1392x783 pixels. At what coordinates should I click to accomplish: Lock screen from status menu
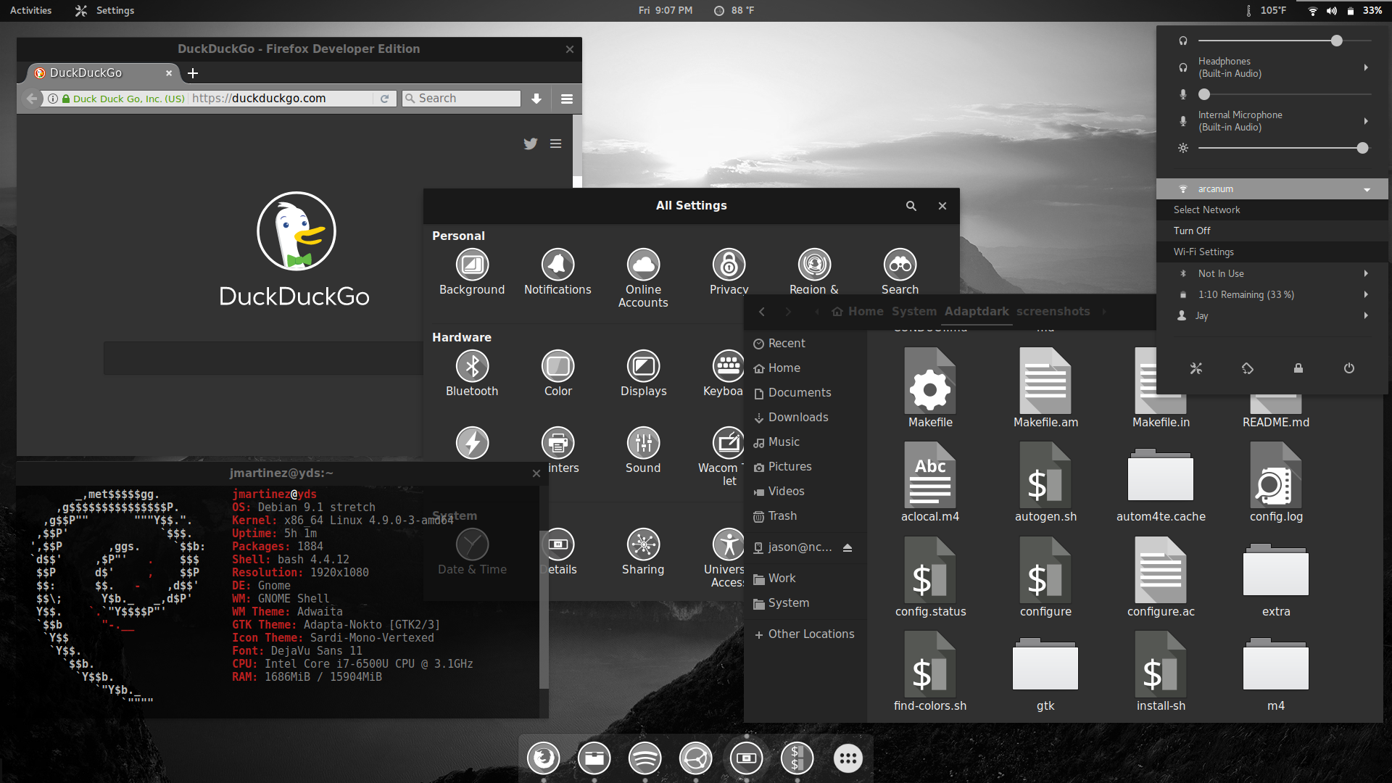tap(1298, 368)
